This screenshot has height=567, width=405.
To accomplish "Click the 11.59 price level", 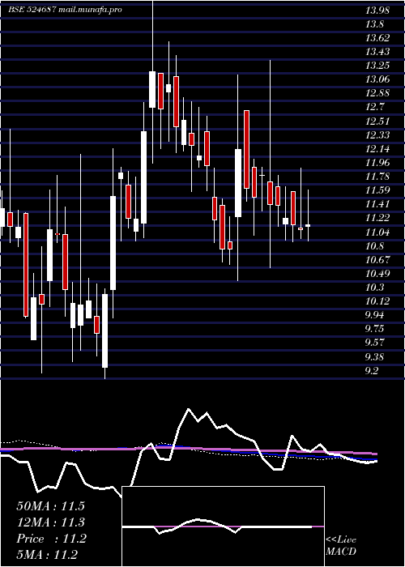I will point(377,190).
